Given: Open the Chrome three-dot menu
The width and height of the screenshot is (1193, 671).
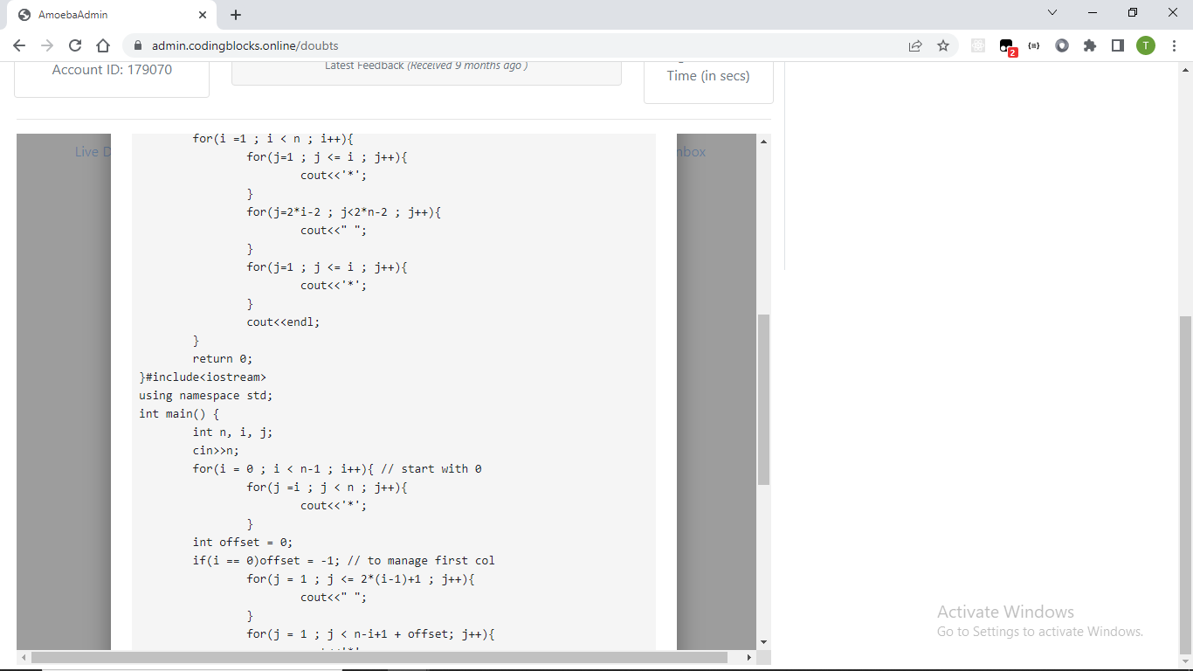Looking at the screenshot, I should (1175, 45).
